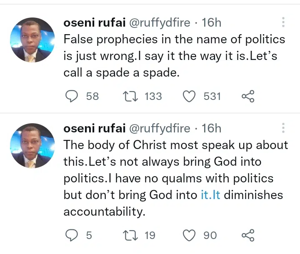This screenshot has height=254, width=300.
Task: Retweet the tweet with 19 retweets
Action: tap(130, 235)
